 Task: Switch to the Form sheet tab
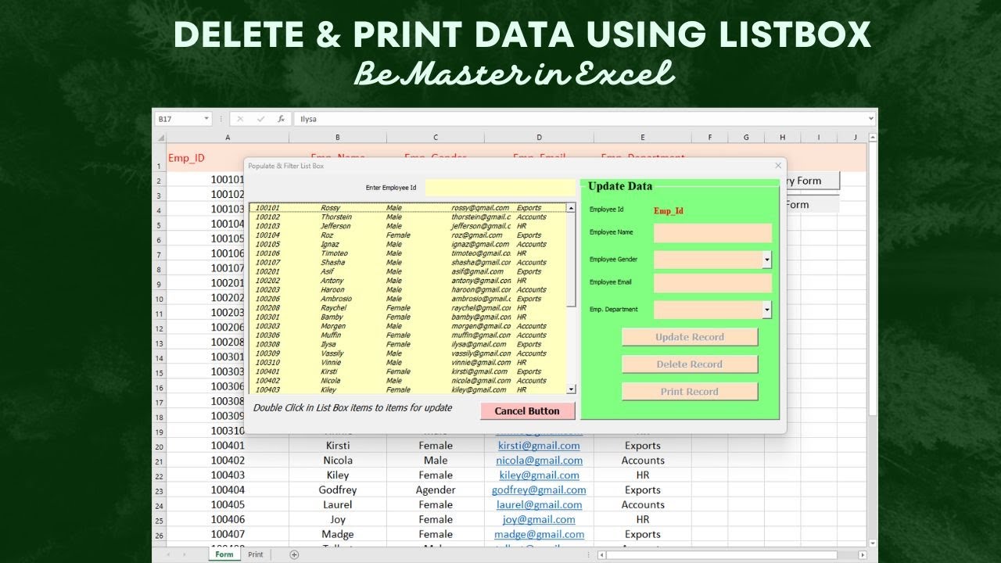(x=224, y=554)
